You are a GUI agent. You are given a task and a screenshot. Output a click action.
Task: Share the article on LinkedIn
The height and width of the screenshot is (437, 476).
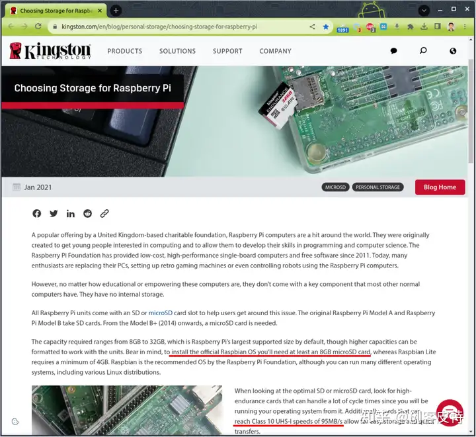tap(71, 213)
